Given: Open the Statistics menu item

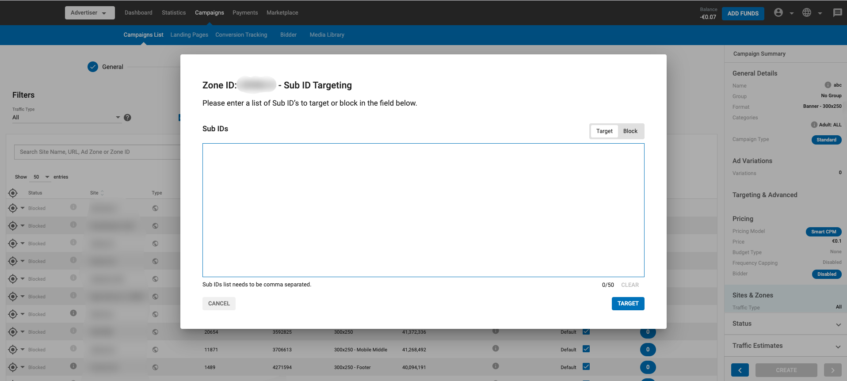Looking at the screenshot, I should coord(173,13).
